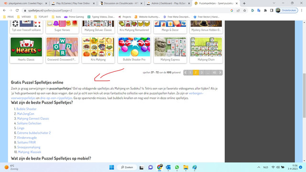Open the Extensions puzzle piece menu
Viewport: 306px width, 172px height.
[x=265, y=11]
